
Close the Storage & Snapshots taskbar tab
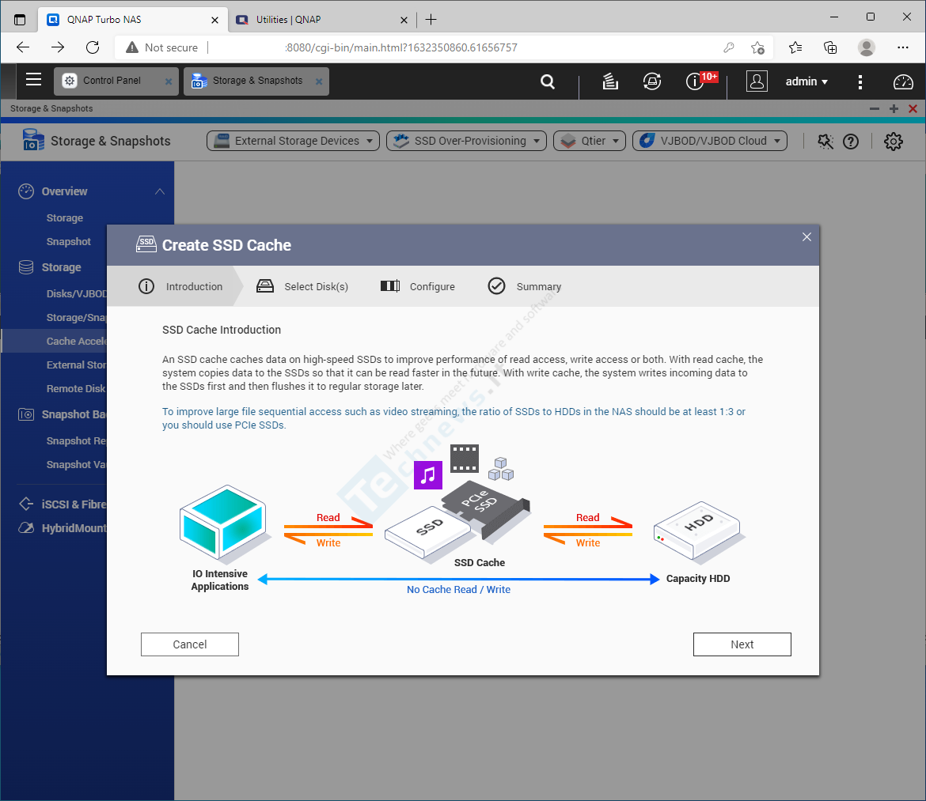click(319, 81)
